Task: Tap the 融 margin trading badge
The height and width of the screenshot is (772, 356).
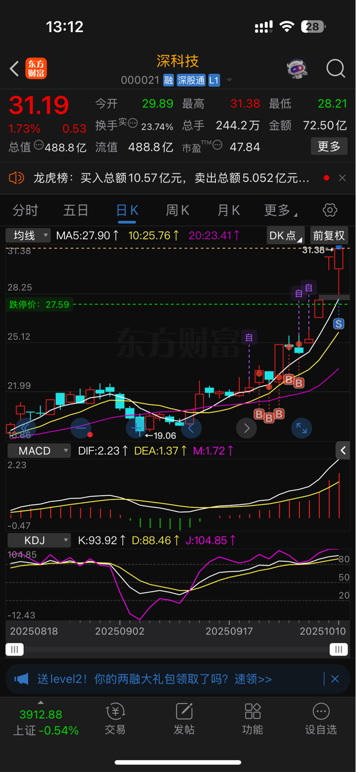Action: tap(169, 80)
